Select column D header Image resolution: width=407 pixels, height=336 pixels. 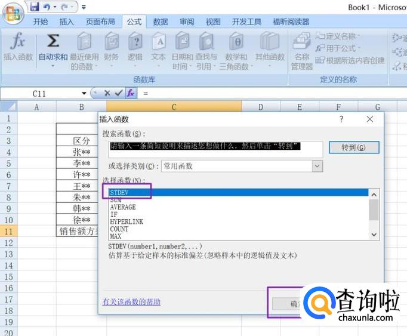pos(261,107)
